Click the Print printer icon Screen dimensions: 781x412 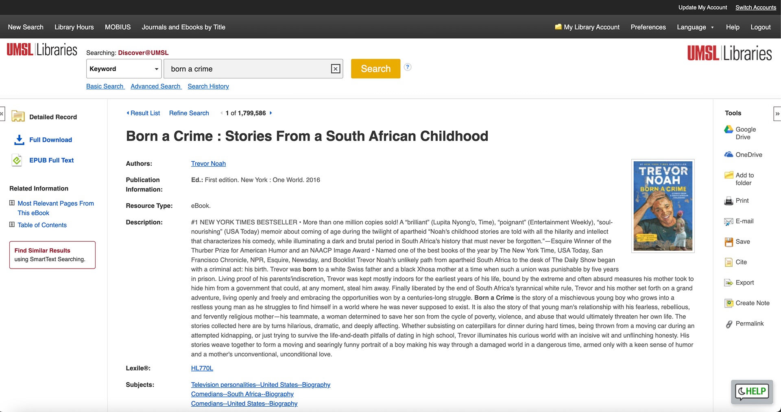(x=729, y=201)
